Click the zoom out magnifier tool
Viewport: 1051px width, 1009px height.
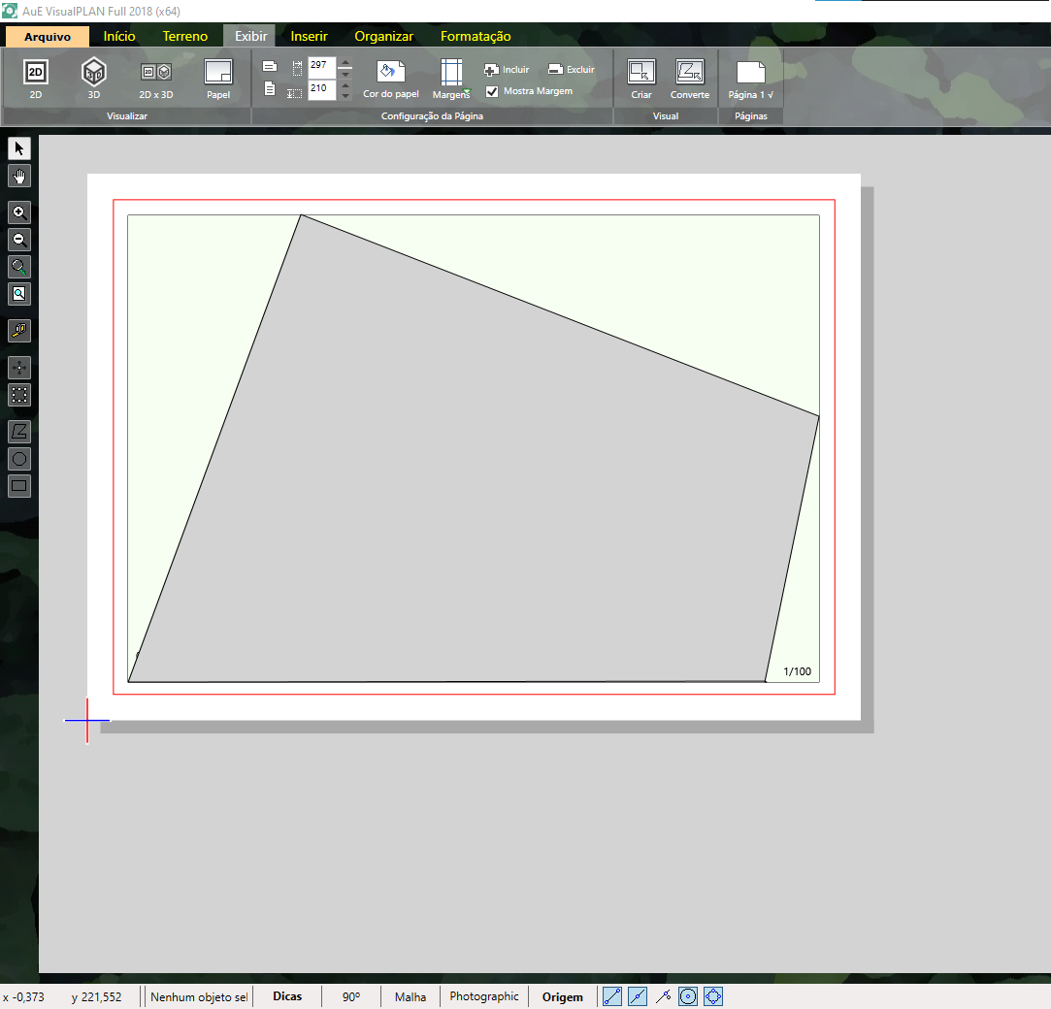(19, 241)
